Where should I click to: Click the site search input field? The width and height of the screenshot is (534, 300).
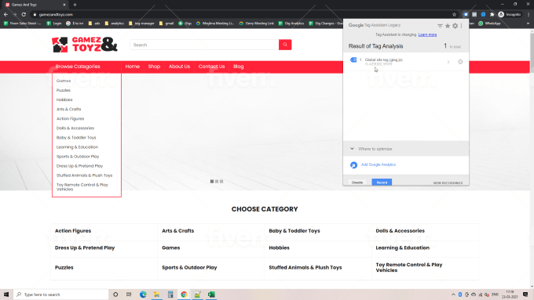point(204,45)
